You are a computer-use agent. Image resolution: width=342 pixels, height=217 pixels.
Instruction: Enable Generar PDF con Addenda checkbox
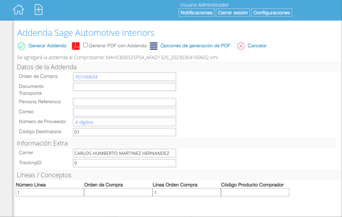85,45
